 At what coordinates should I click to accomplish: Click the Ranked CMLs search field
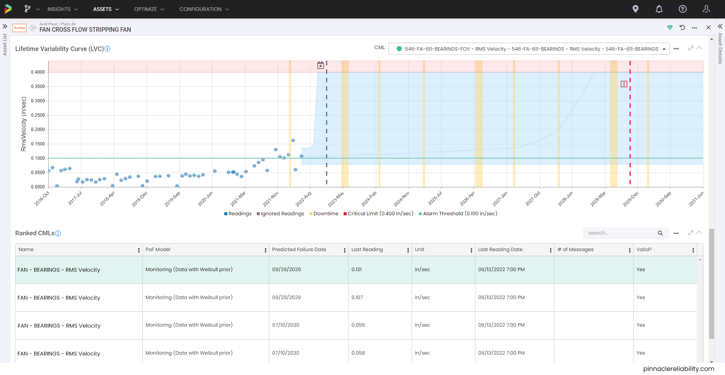click(x=619, y=233)
